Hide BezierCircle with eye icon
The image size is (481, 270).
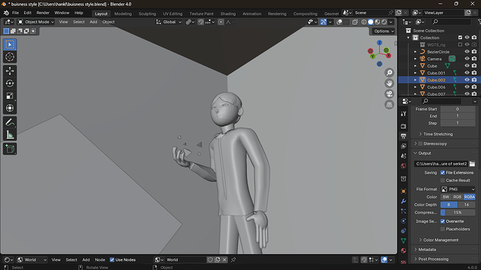(x=467, y=52)
